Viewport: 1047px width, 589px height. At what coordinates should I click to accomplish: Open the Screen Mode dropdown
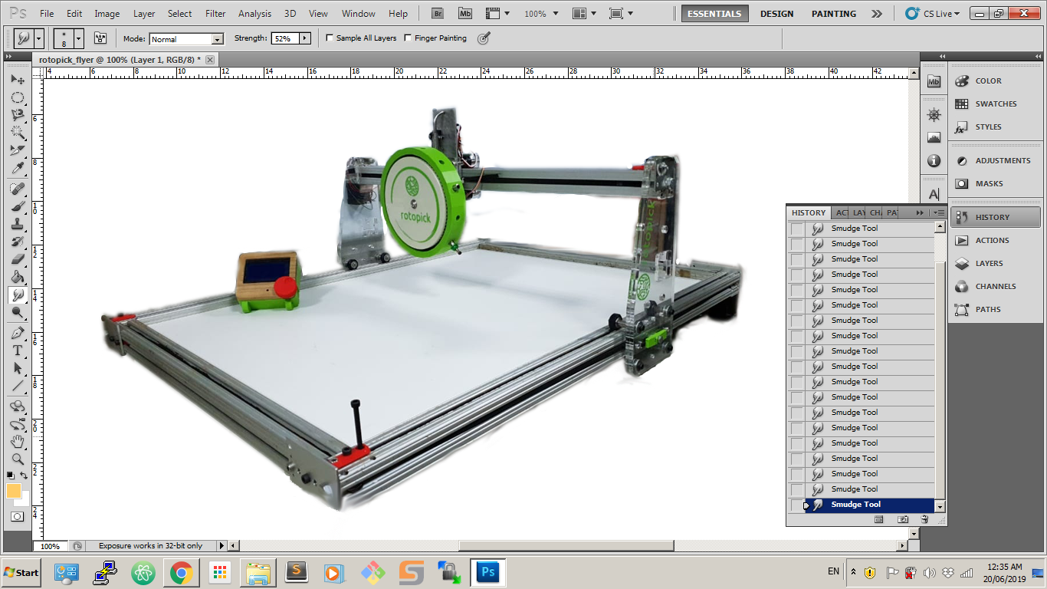(621, 14)
